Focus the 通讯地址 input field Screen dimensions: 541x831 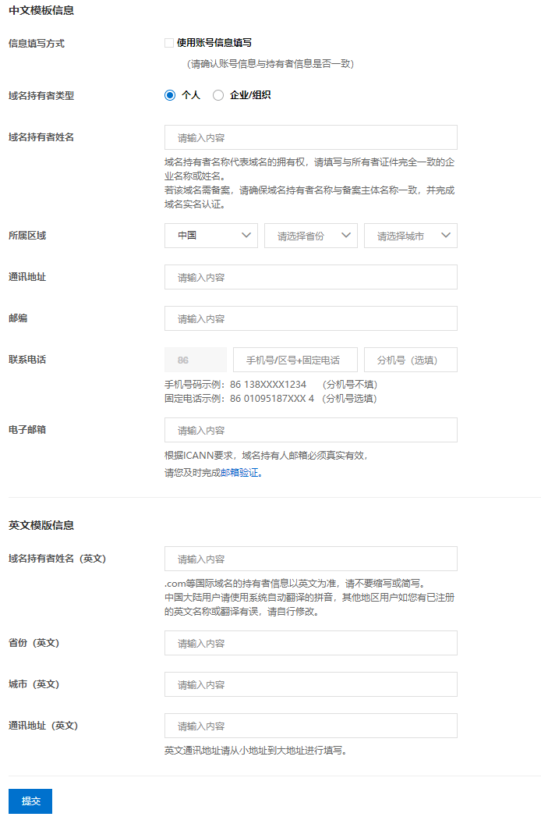[311, 277]
